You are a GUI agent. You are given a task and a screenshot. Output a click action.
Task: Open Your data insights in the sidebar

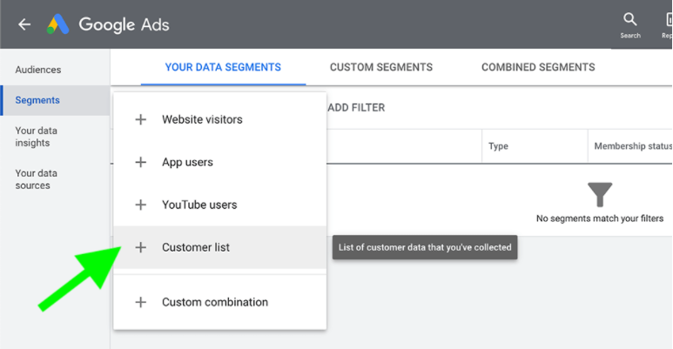37,137
